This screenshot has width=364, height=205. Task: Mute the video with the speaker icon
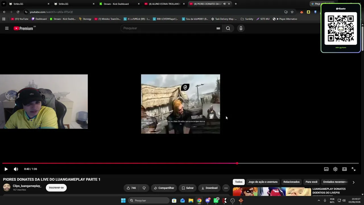point(16,169)
